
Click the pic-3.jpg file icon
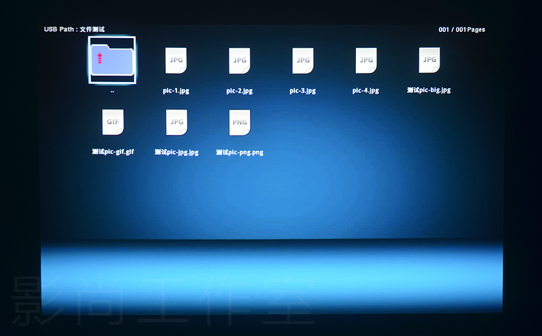[x=303, y=60]
